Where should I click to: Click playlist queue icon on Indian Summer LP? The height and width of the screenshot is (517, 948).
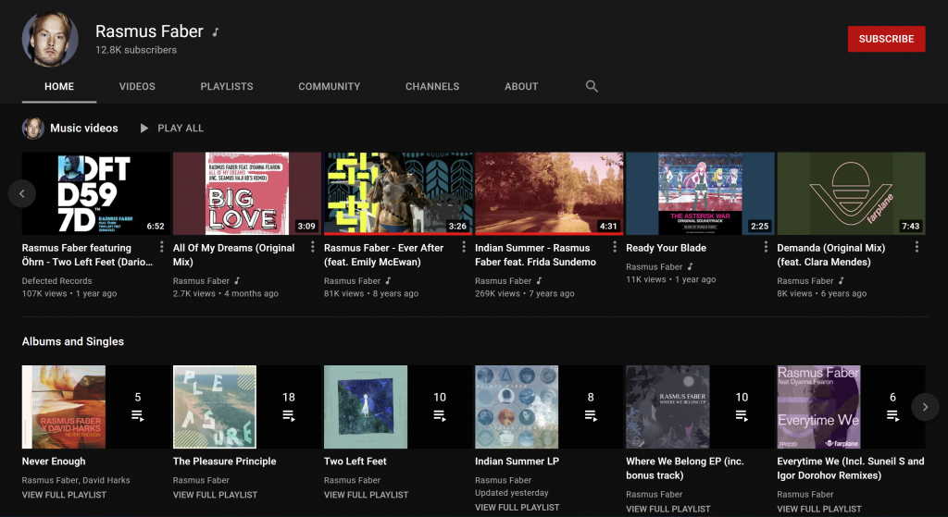coord(591,415)
